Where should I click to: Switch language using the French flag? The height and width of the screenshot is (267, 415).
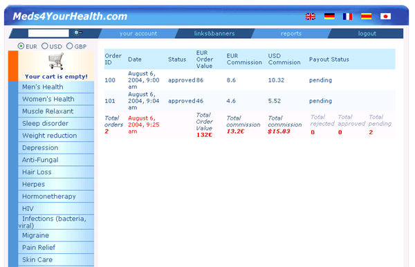[x=347, y=17]
